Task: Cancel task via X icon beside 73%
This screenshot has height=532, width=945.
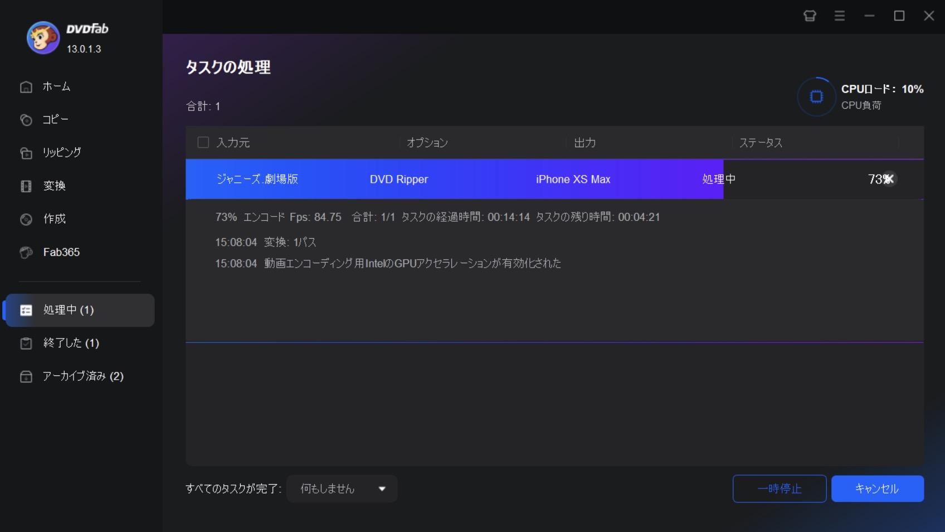Action: [x=889, y=179]
